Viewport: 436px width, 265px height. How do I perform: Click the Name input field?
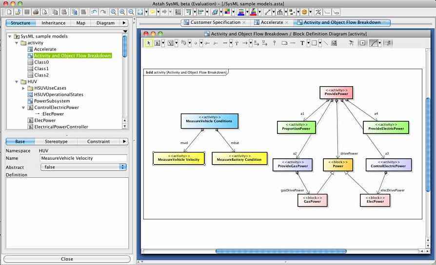(83, 158)
